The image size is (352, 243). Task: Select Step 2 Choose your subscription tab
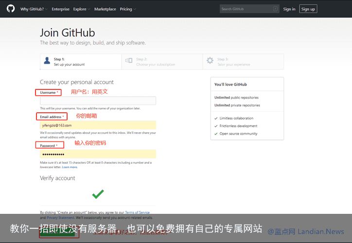(x=162, y=62)
